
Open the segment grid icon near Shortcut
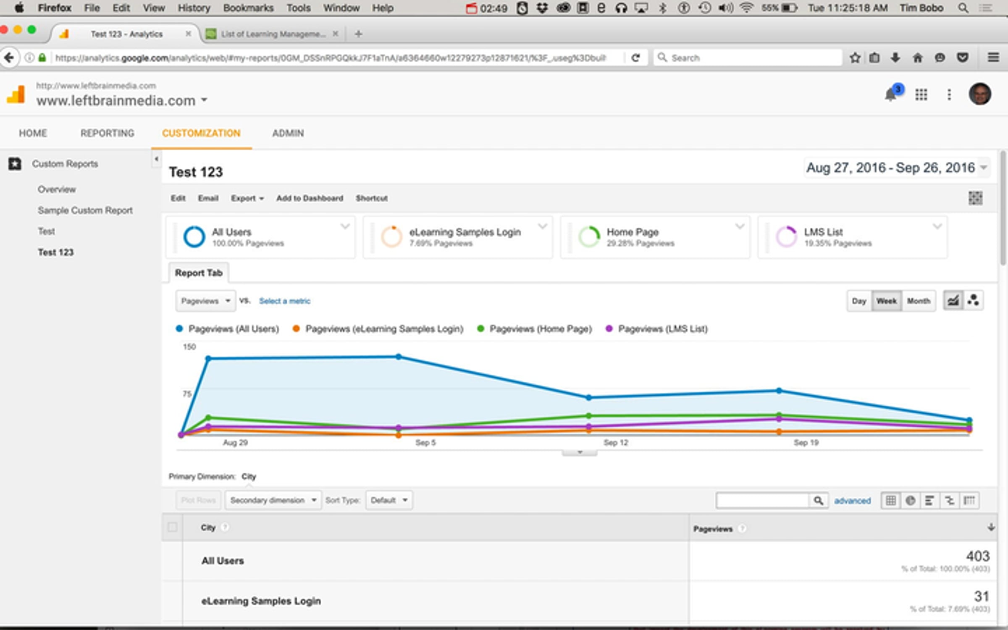(975, 198)
